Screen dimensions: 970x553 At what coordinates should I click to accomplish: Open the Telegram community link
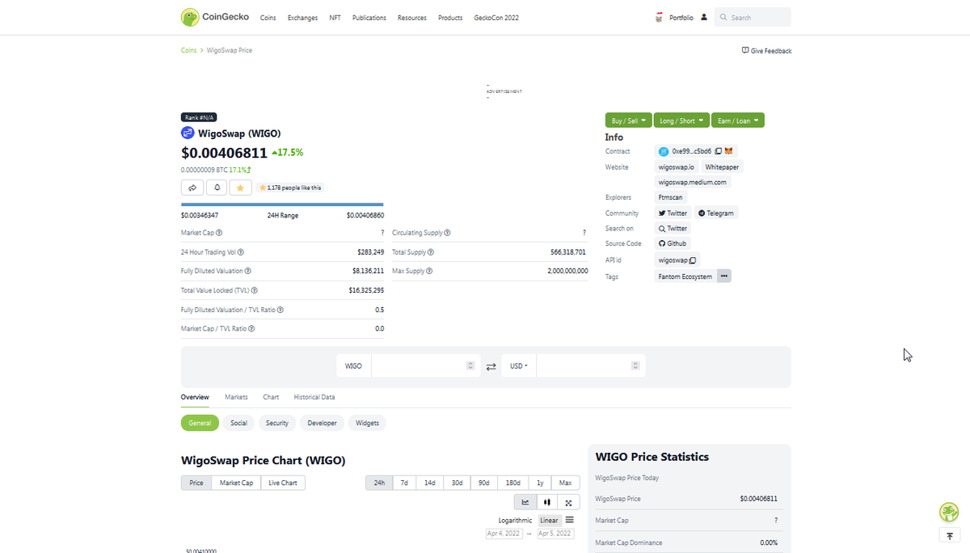click(x=716, y=213)
